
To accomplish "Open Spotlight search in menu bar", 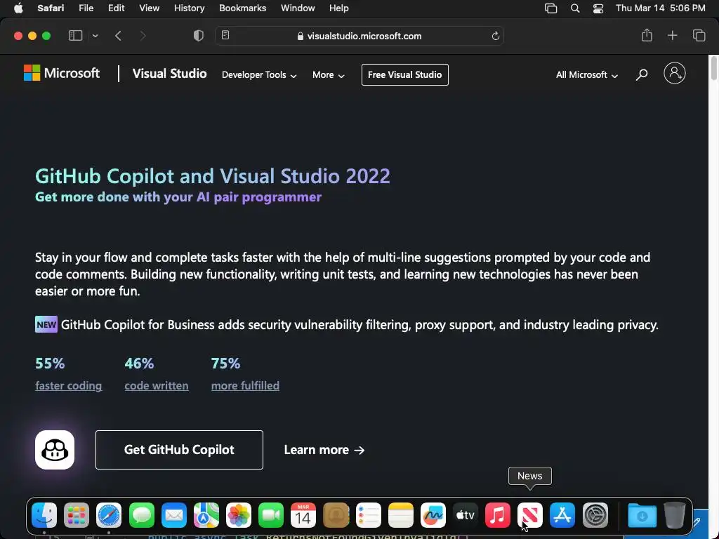I will point(575,8).
